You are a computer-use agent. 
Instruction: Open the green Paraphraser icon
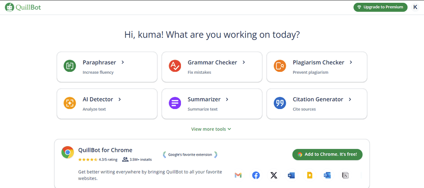click(70, 66)
